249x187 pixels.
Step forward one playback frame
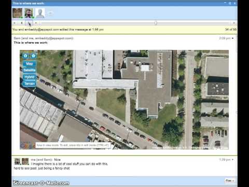(x=29, y=23)
